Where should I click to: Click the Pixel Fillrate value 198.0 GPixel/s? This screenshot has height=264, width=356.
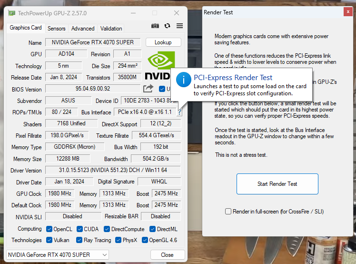[67, 135]
